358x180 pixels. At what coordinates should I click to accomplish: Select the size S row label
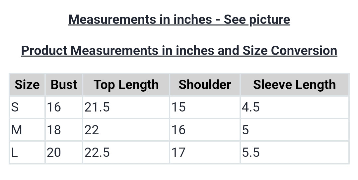pyautogui.click(x=15, y=107)
